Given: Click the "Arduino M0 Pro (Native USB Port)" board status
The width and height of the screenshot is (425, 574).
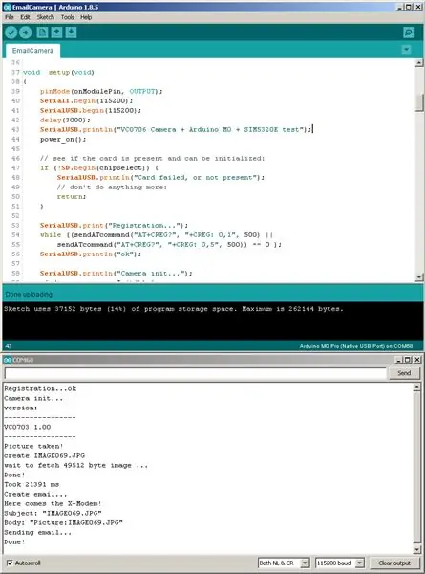Looking at the screenshot, I should tap(356, 346).
